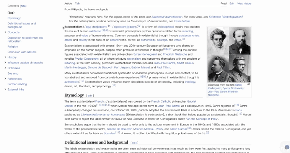290x153 pixels.
Task: Open the existential crisis link
Action: pyautogui.click(x=189, y=36)
